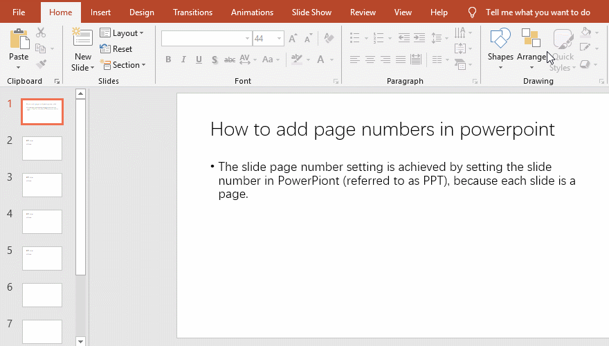
Task: Open Quick Styles gallery
Action: (563, 50)
